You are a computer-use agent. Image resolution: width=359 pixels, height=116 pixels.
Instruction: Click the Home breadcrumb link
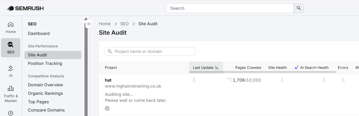105,24
